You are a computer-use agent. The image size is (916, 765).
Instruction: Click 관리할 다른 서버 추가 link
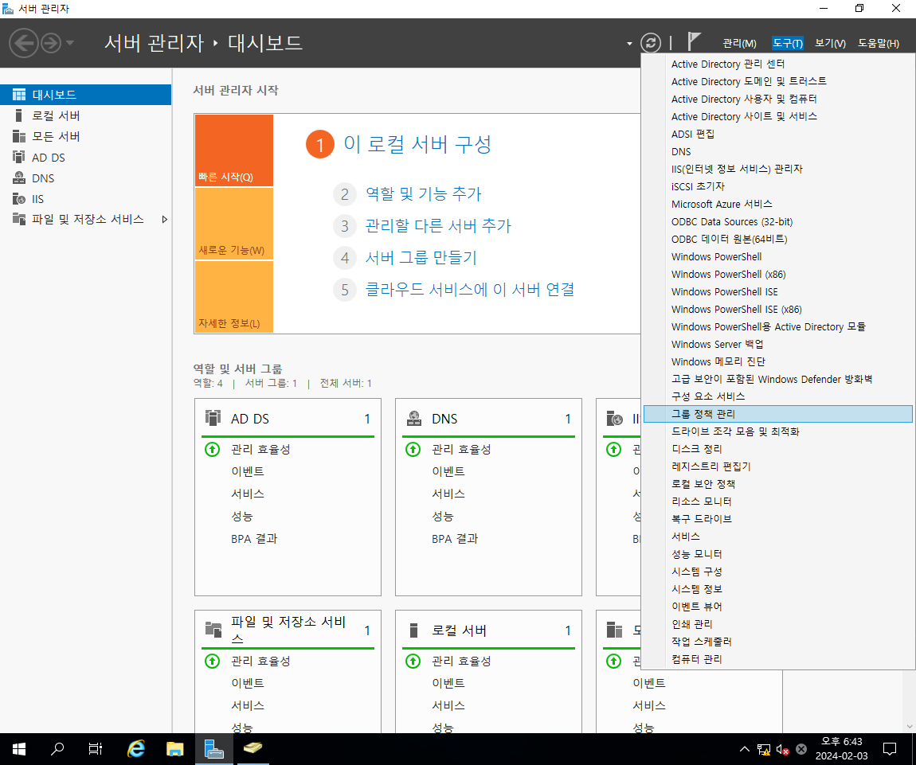pos(438,225)
